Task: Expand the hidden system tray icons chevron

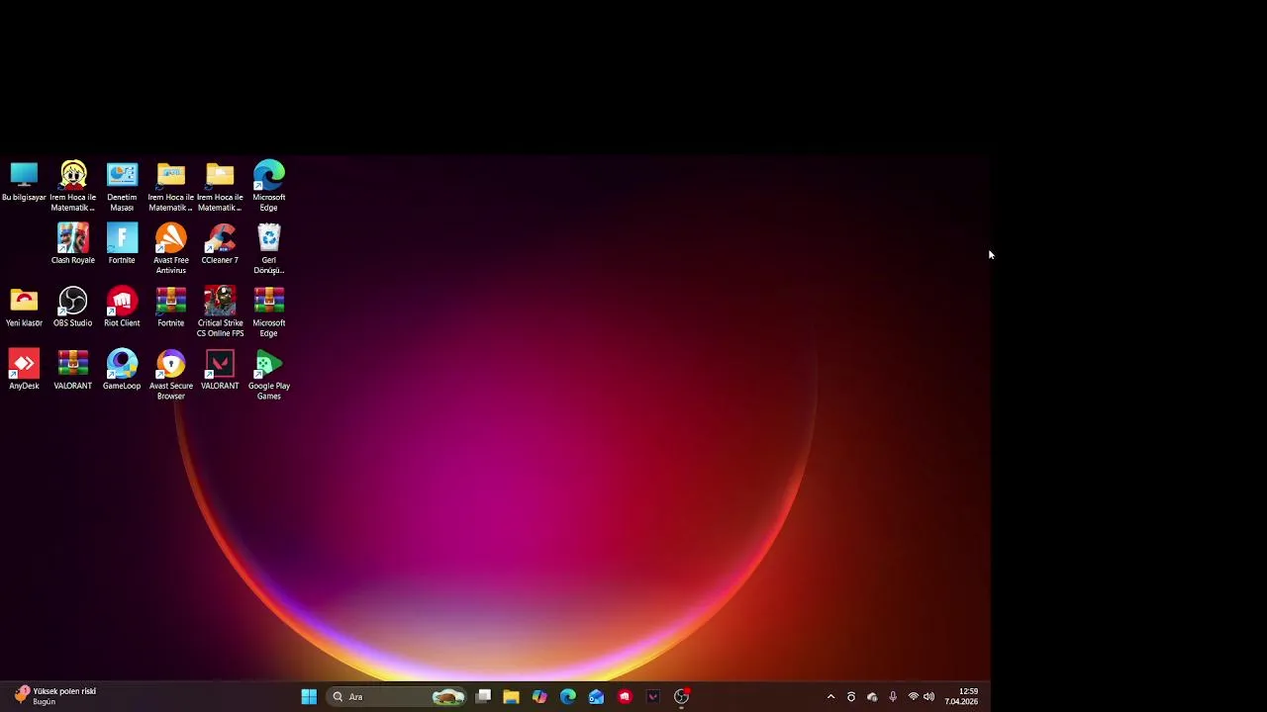Action: 830,697
